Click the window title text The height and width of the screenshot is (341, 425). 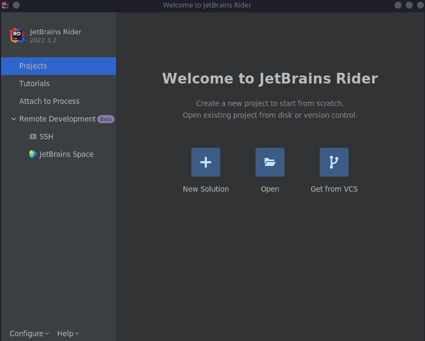point(207,5)
